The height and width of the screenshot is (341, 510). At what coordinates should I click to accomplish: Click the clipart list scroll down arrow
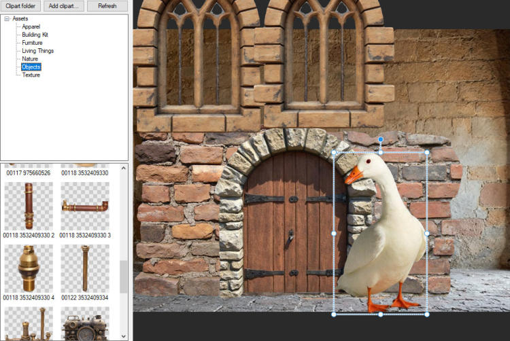(123, 336)
